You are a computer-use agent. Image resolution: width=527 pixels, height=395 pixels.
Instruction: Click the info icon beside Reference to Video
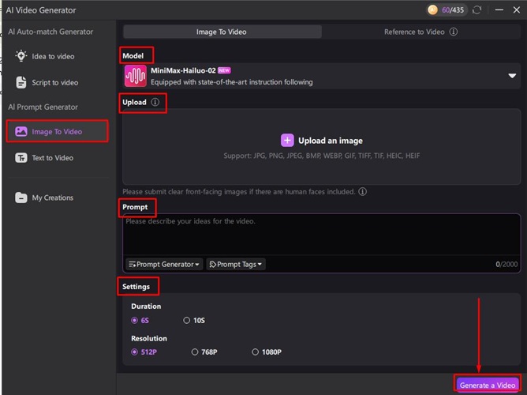pos(454,32)
